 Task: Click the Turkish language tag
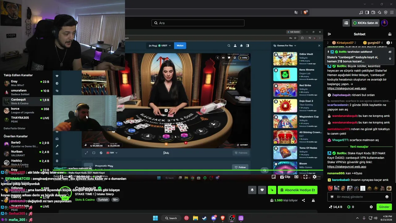pos(103,200)
